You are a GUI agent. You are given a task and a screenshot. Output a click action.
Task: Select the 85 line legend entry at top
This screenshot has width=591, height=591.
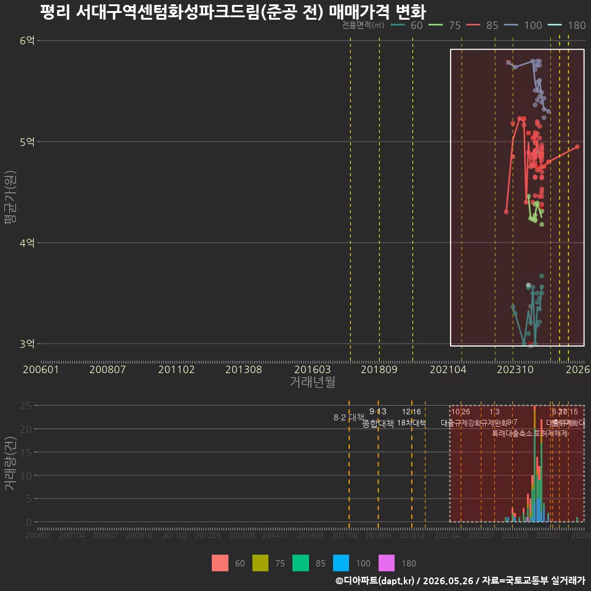[482, 25]
